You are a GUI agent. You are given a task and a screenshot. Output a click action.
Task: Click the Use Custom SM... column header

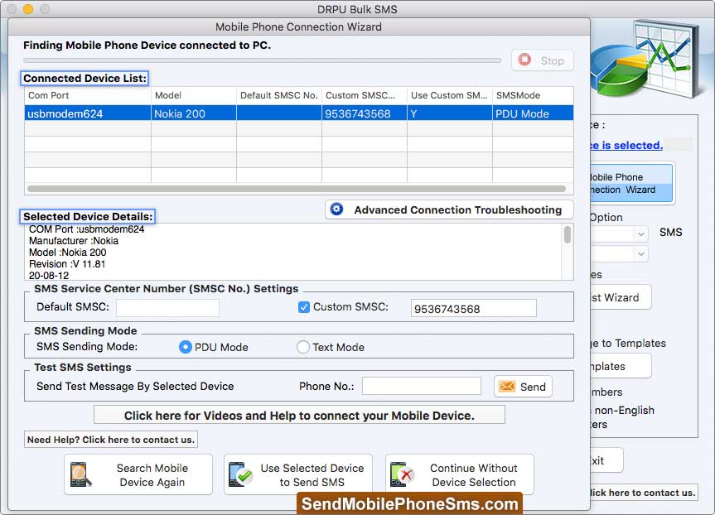pyautogui.click(x=450, y=95)
